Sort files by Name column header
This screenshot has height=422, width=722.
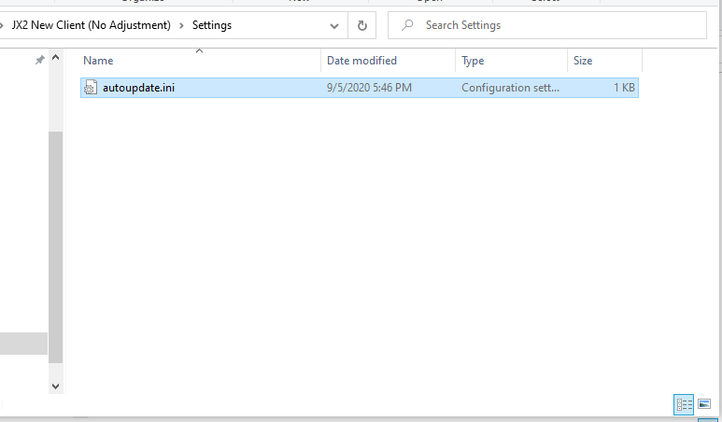pos(98,61)
